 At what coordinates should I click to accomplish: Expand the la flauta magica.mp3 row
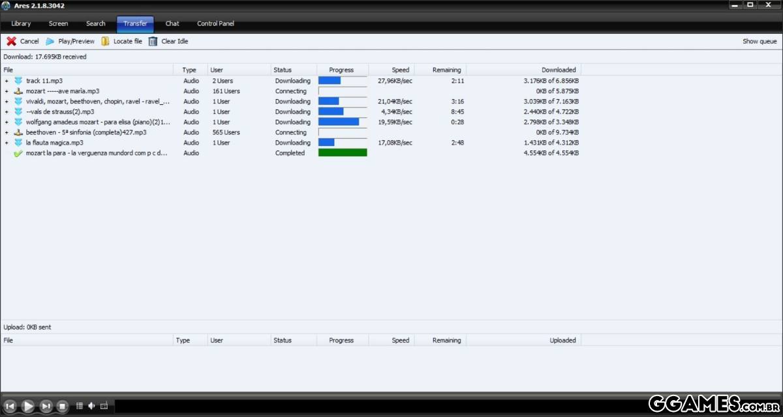point(7,143)
